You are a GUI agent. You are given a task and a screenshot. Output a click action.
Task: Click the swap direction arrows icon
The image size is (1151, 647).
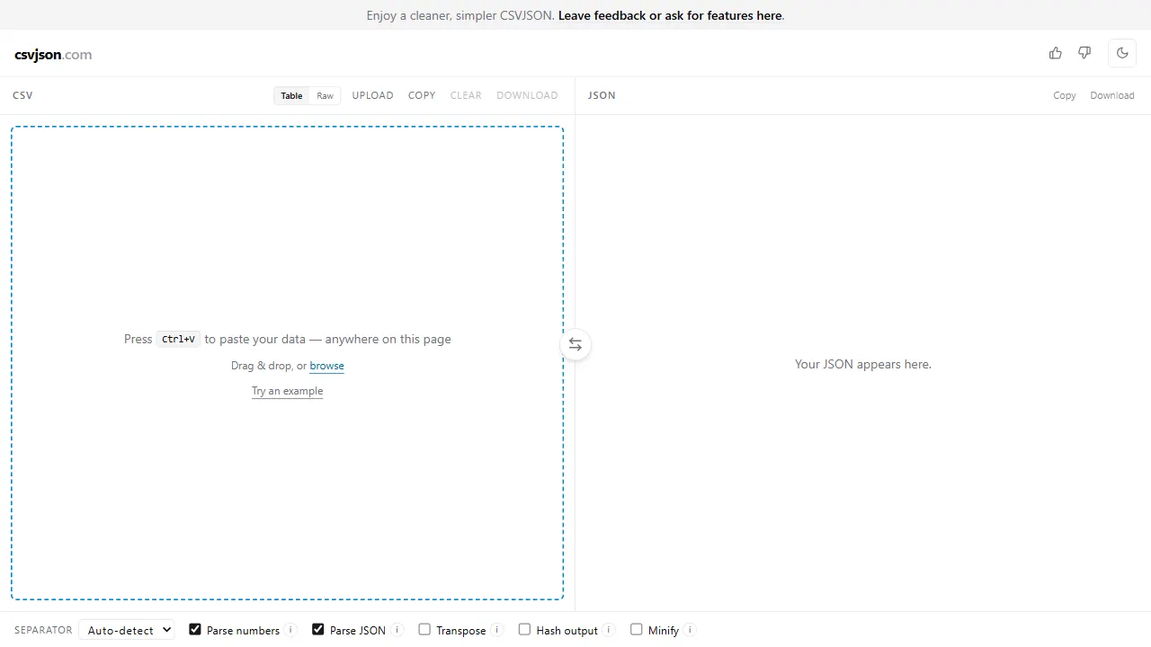tap(575, 345)
